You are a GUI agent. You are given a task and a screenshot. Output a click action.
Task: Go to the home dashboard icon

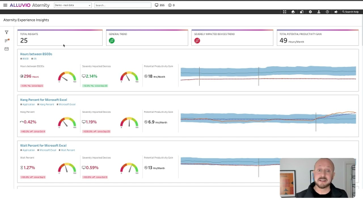point(293,12)
